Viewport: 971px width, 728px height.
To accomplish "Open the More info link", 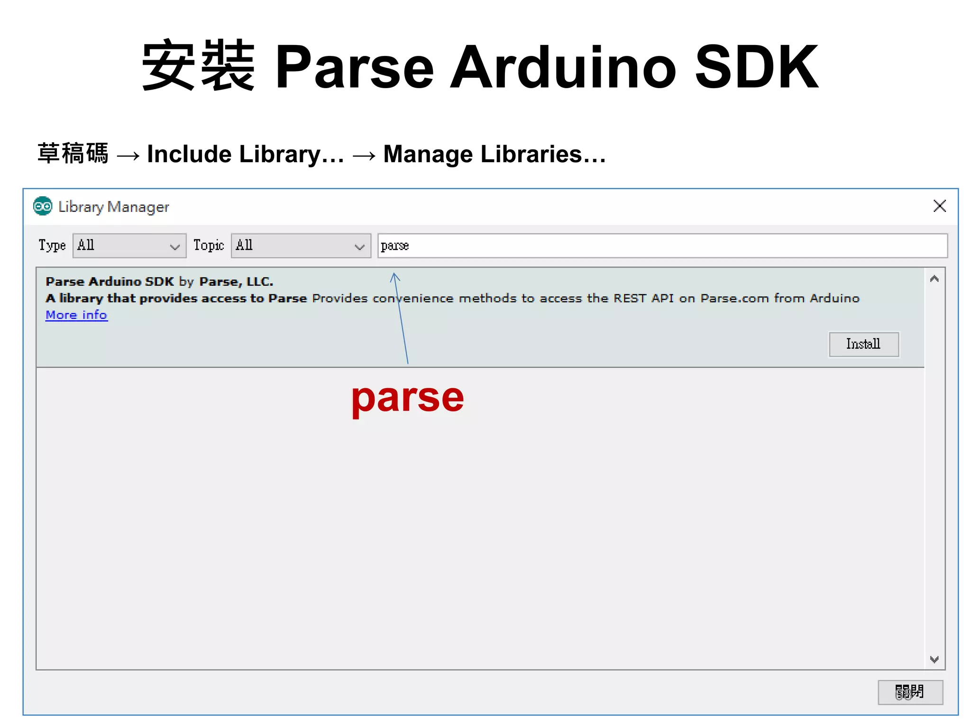I will 76,315.
